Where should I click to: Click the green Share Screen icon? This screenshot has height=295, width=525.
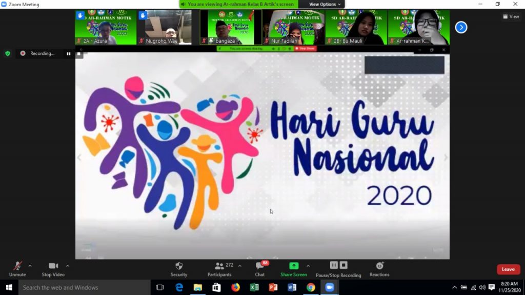293,265
